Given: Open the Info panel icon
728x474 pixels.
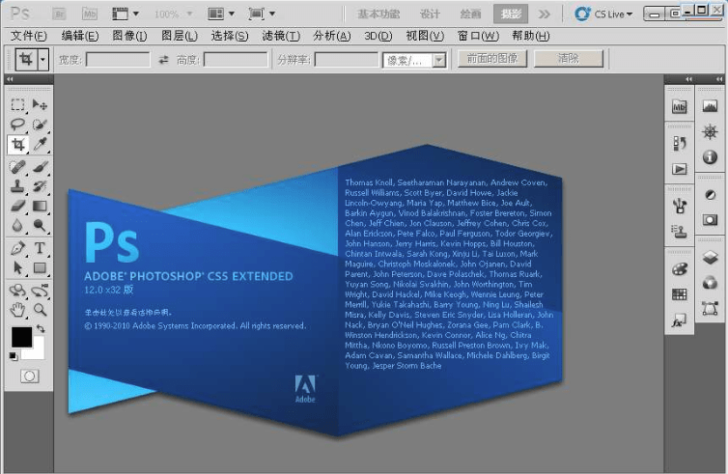Looking at the screenshot, I should point(710,156).
